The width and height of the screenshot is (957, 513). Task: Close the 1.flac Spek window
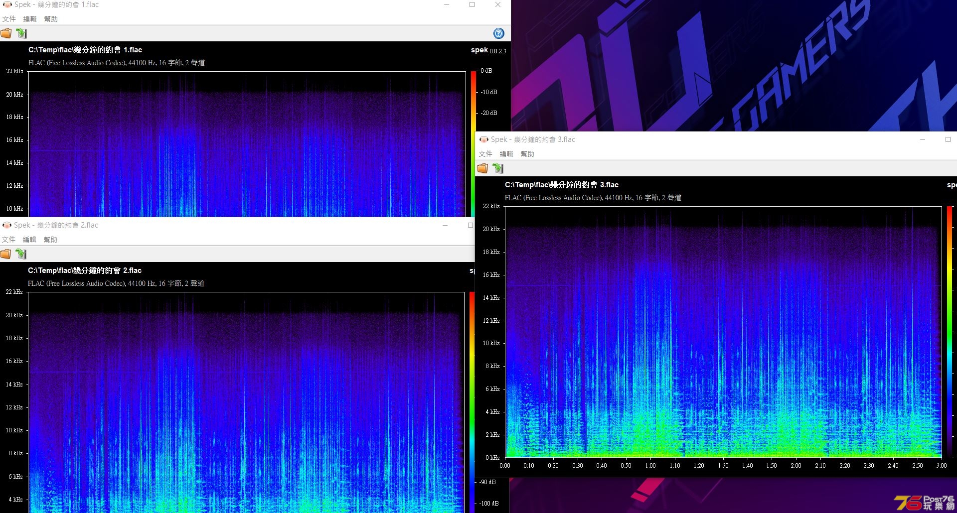497,4
